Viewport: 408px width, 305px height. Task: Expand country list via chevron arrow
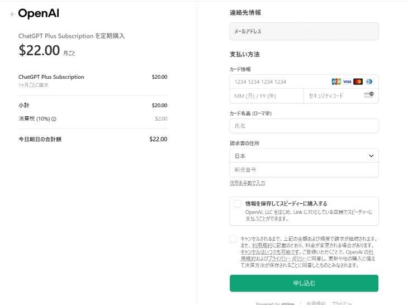point(371,156)
